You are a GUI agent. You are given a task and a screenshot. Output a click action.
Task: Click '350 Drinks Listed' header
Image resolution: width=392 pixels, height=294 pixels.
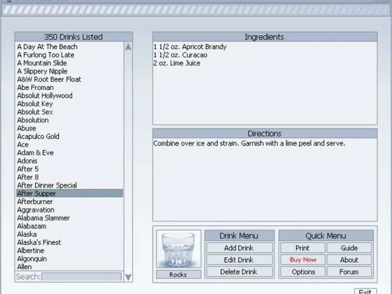point(73,37)
